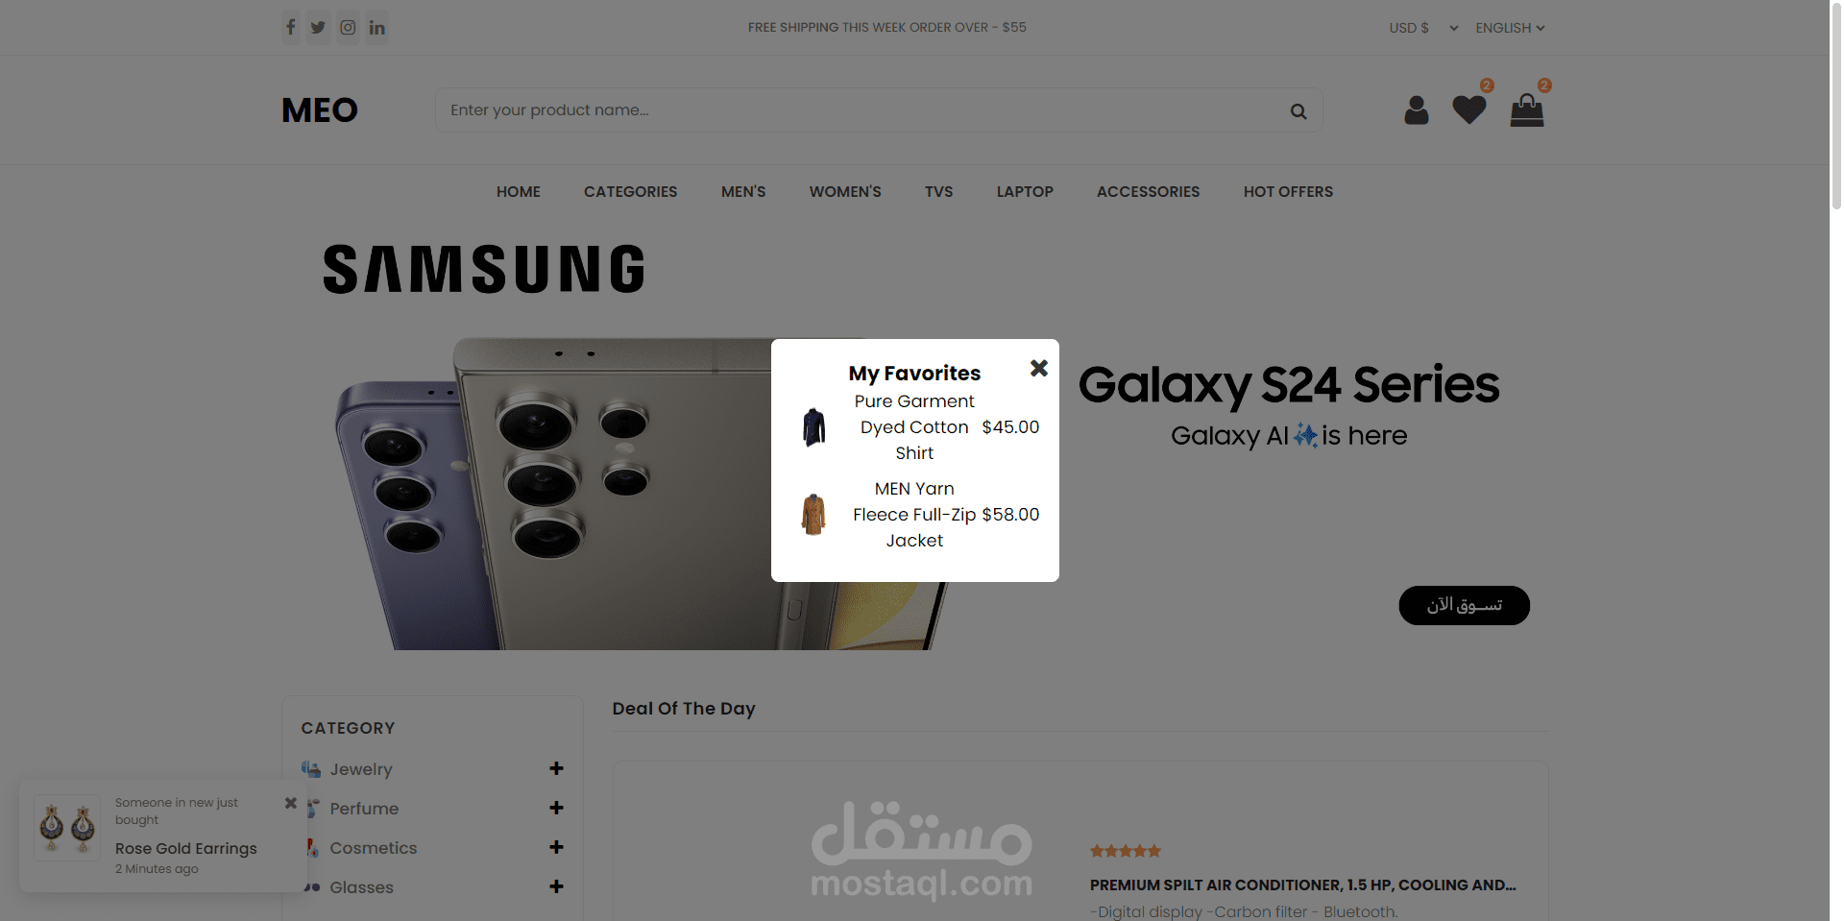The width and height of the screenshot is (1844, 921).
Task: Open the ENGLISH language dropdown
Action: pyautogui.click(x=1511, y=28)
